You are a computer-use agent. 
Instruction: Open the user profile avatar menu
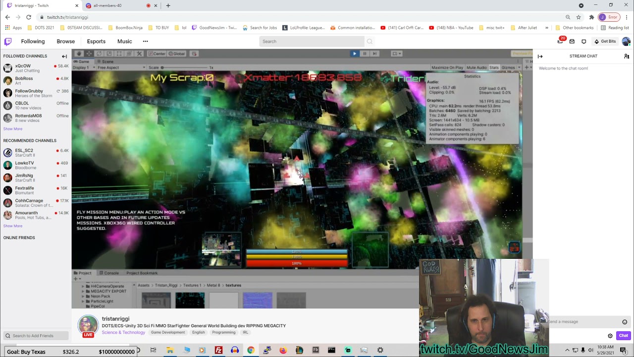tap(626, 42)
